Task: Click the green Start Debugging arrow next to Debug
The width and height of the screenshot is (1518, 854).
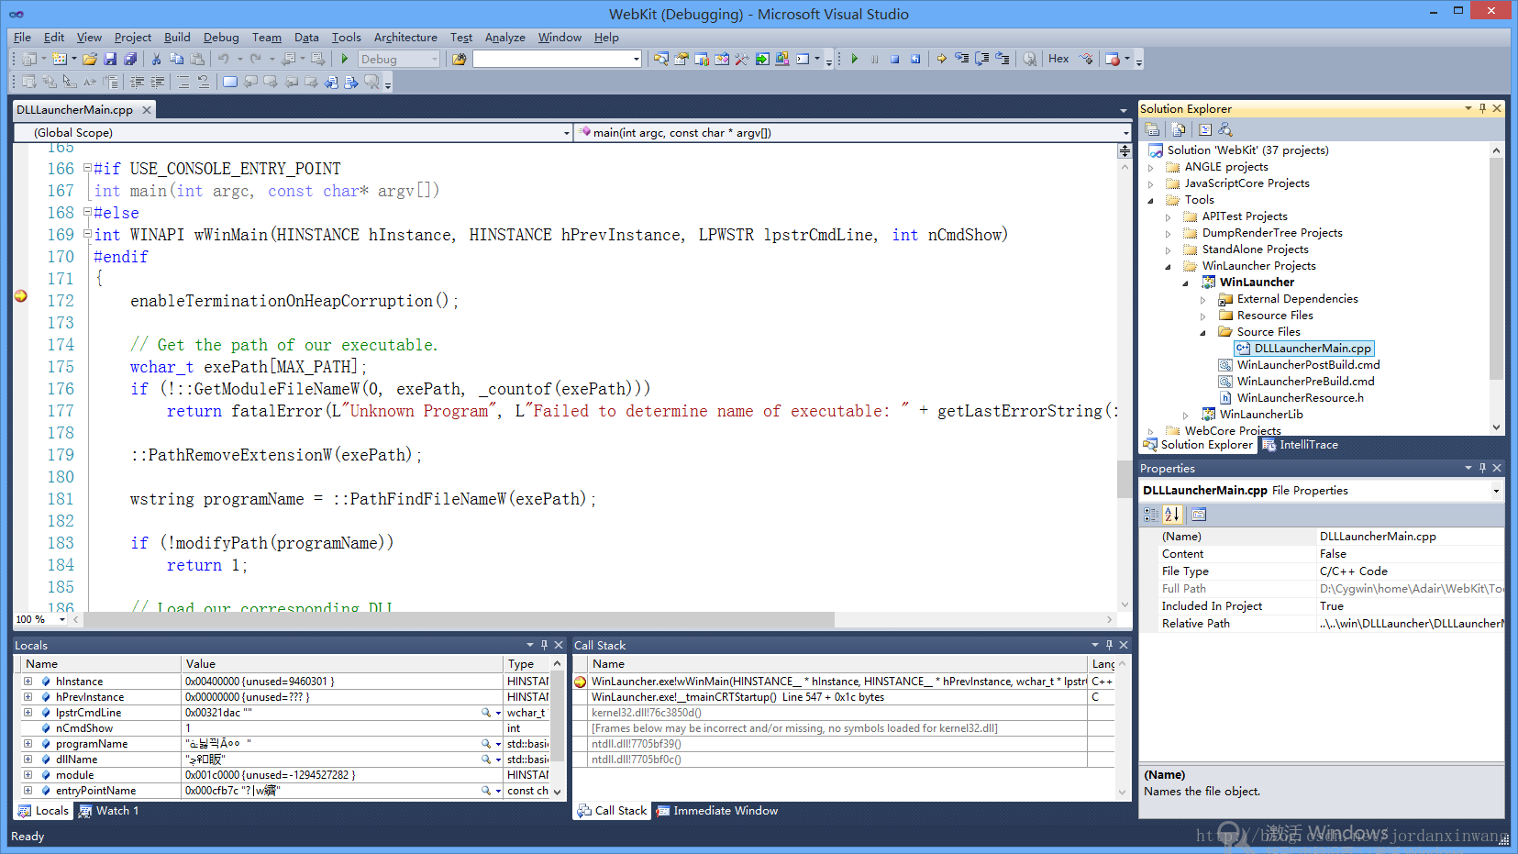Action: [345, 59]
